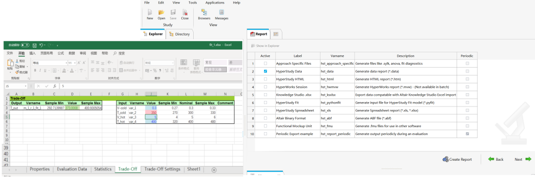
Task: Click the increase font size icon
Action: click(x=79, y=63)
